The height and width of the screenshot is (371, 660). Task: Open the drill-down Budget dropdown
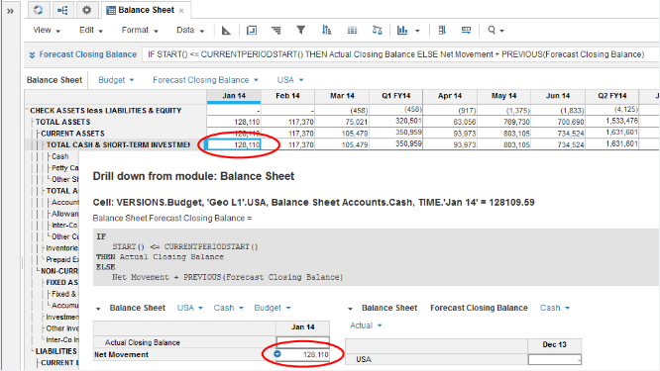pos(273,308)
